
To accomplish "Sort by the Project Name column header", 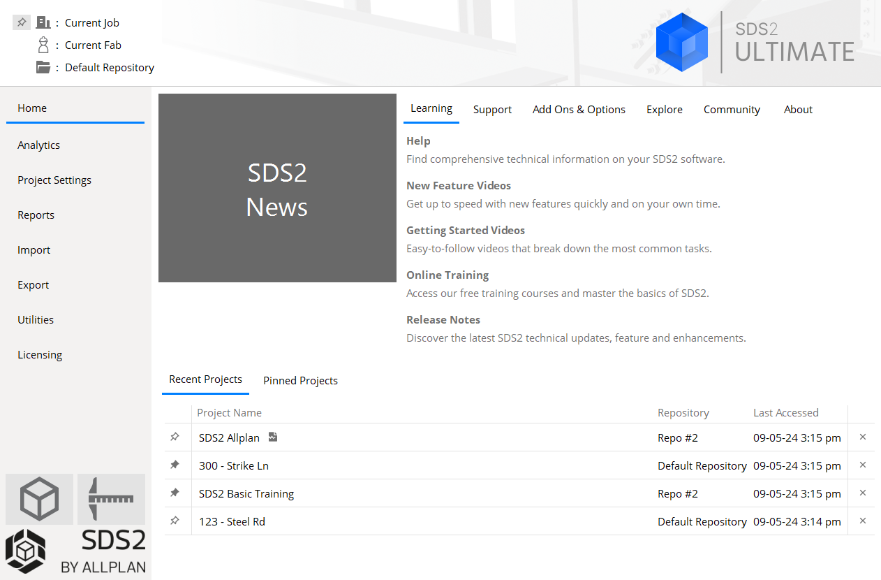I will (229, 413).
